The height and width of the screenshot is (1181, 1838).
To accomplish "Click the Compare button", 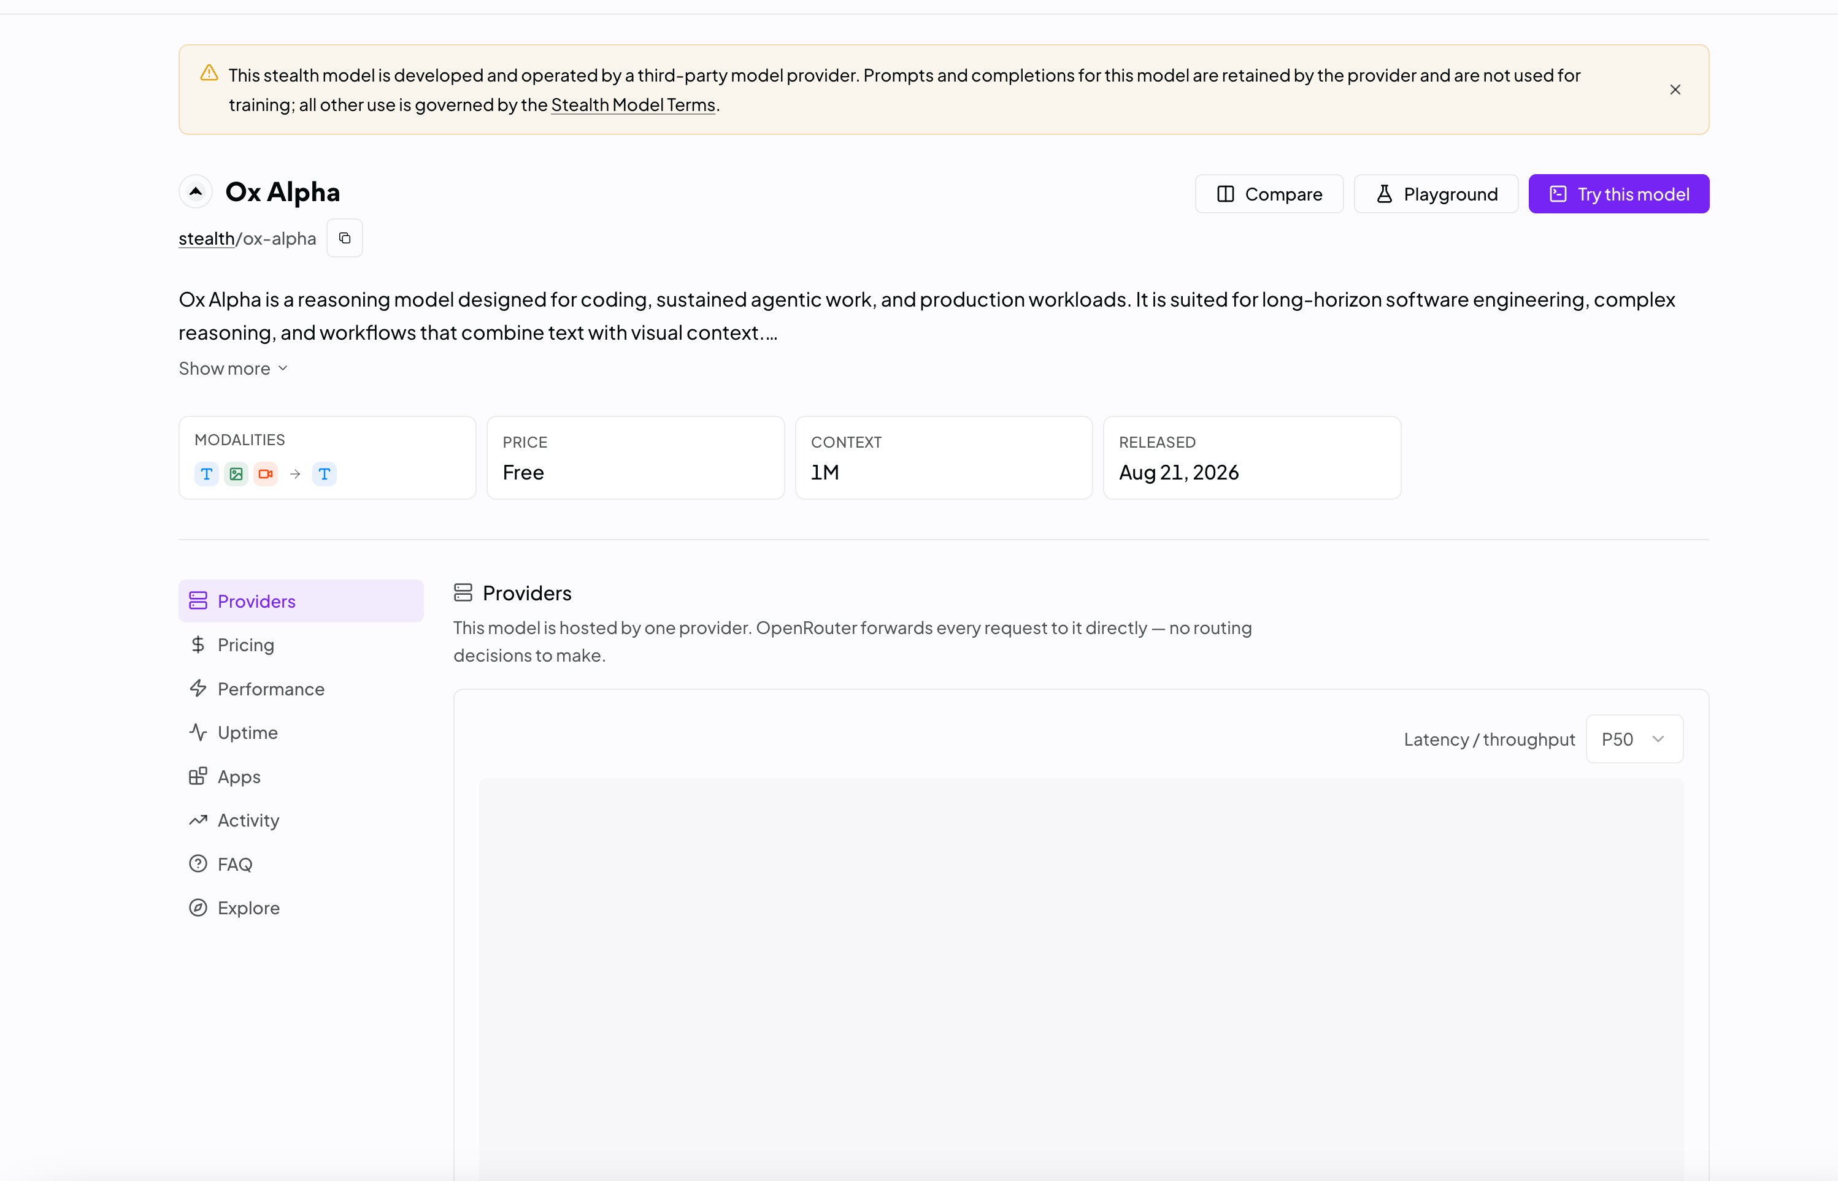I will pyautogui.click(x=1269, y=194).
